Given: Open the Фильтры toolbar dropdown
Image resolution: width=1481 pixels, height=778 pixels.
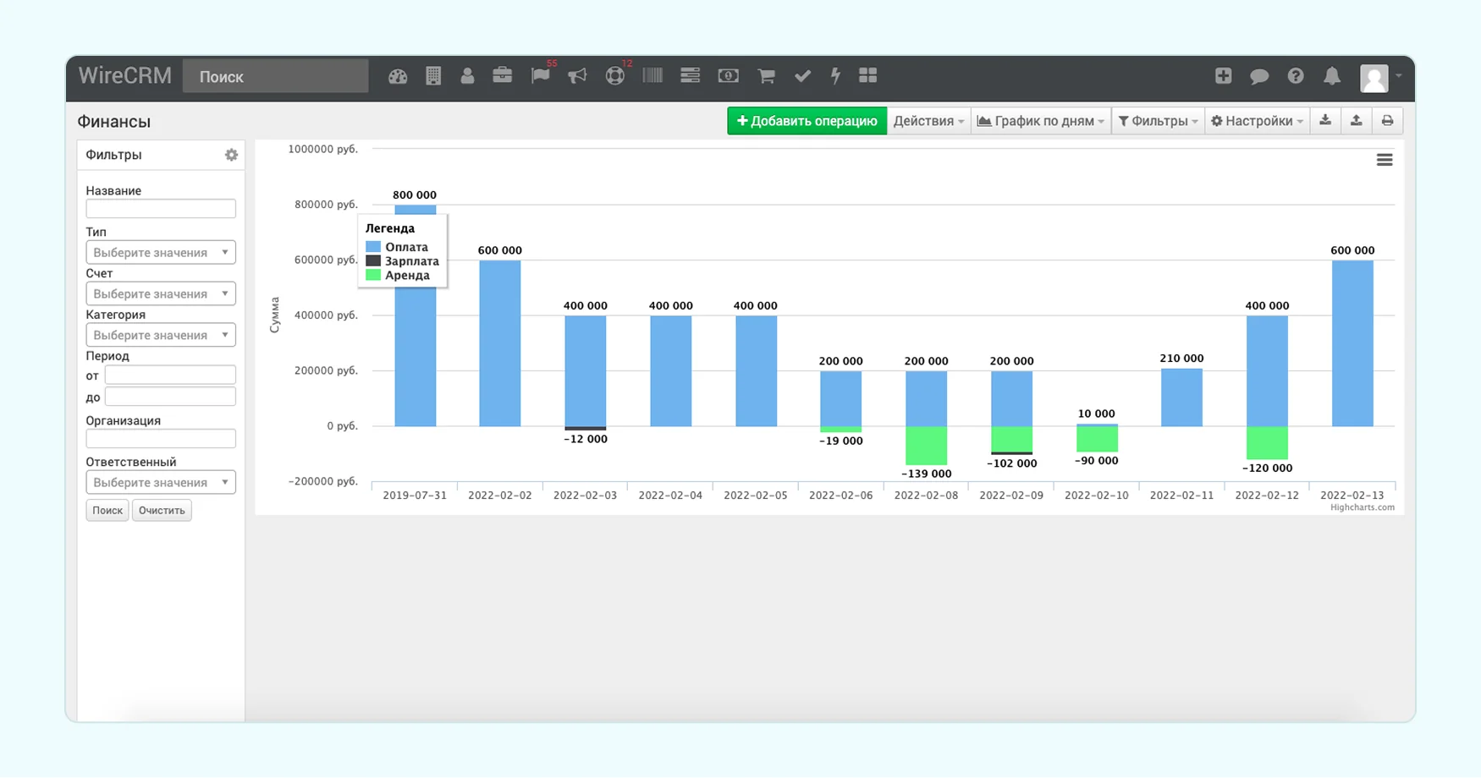Looking at the screenshot, I should pyautogui.click(x=1158, y=121).
